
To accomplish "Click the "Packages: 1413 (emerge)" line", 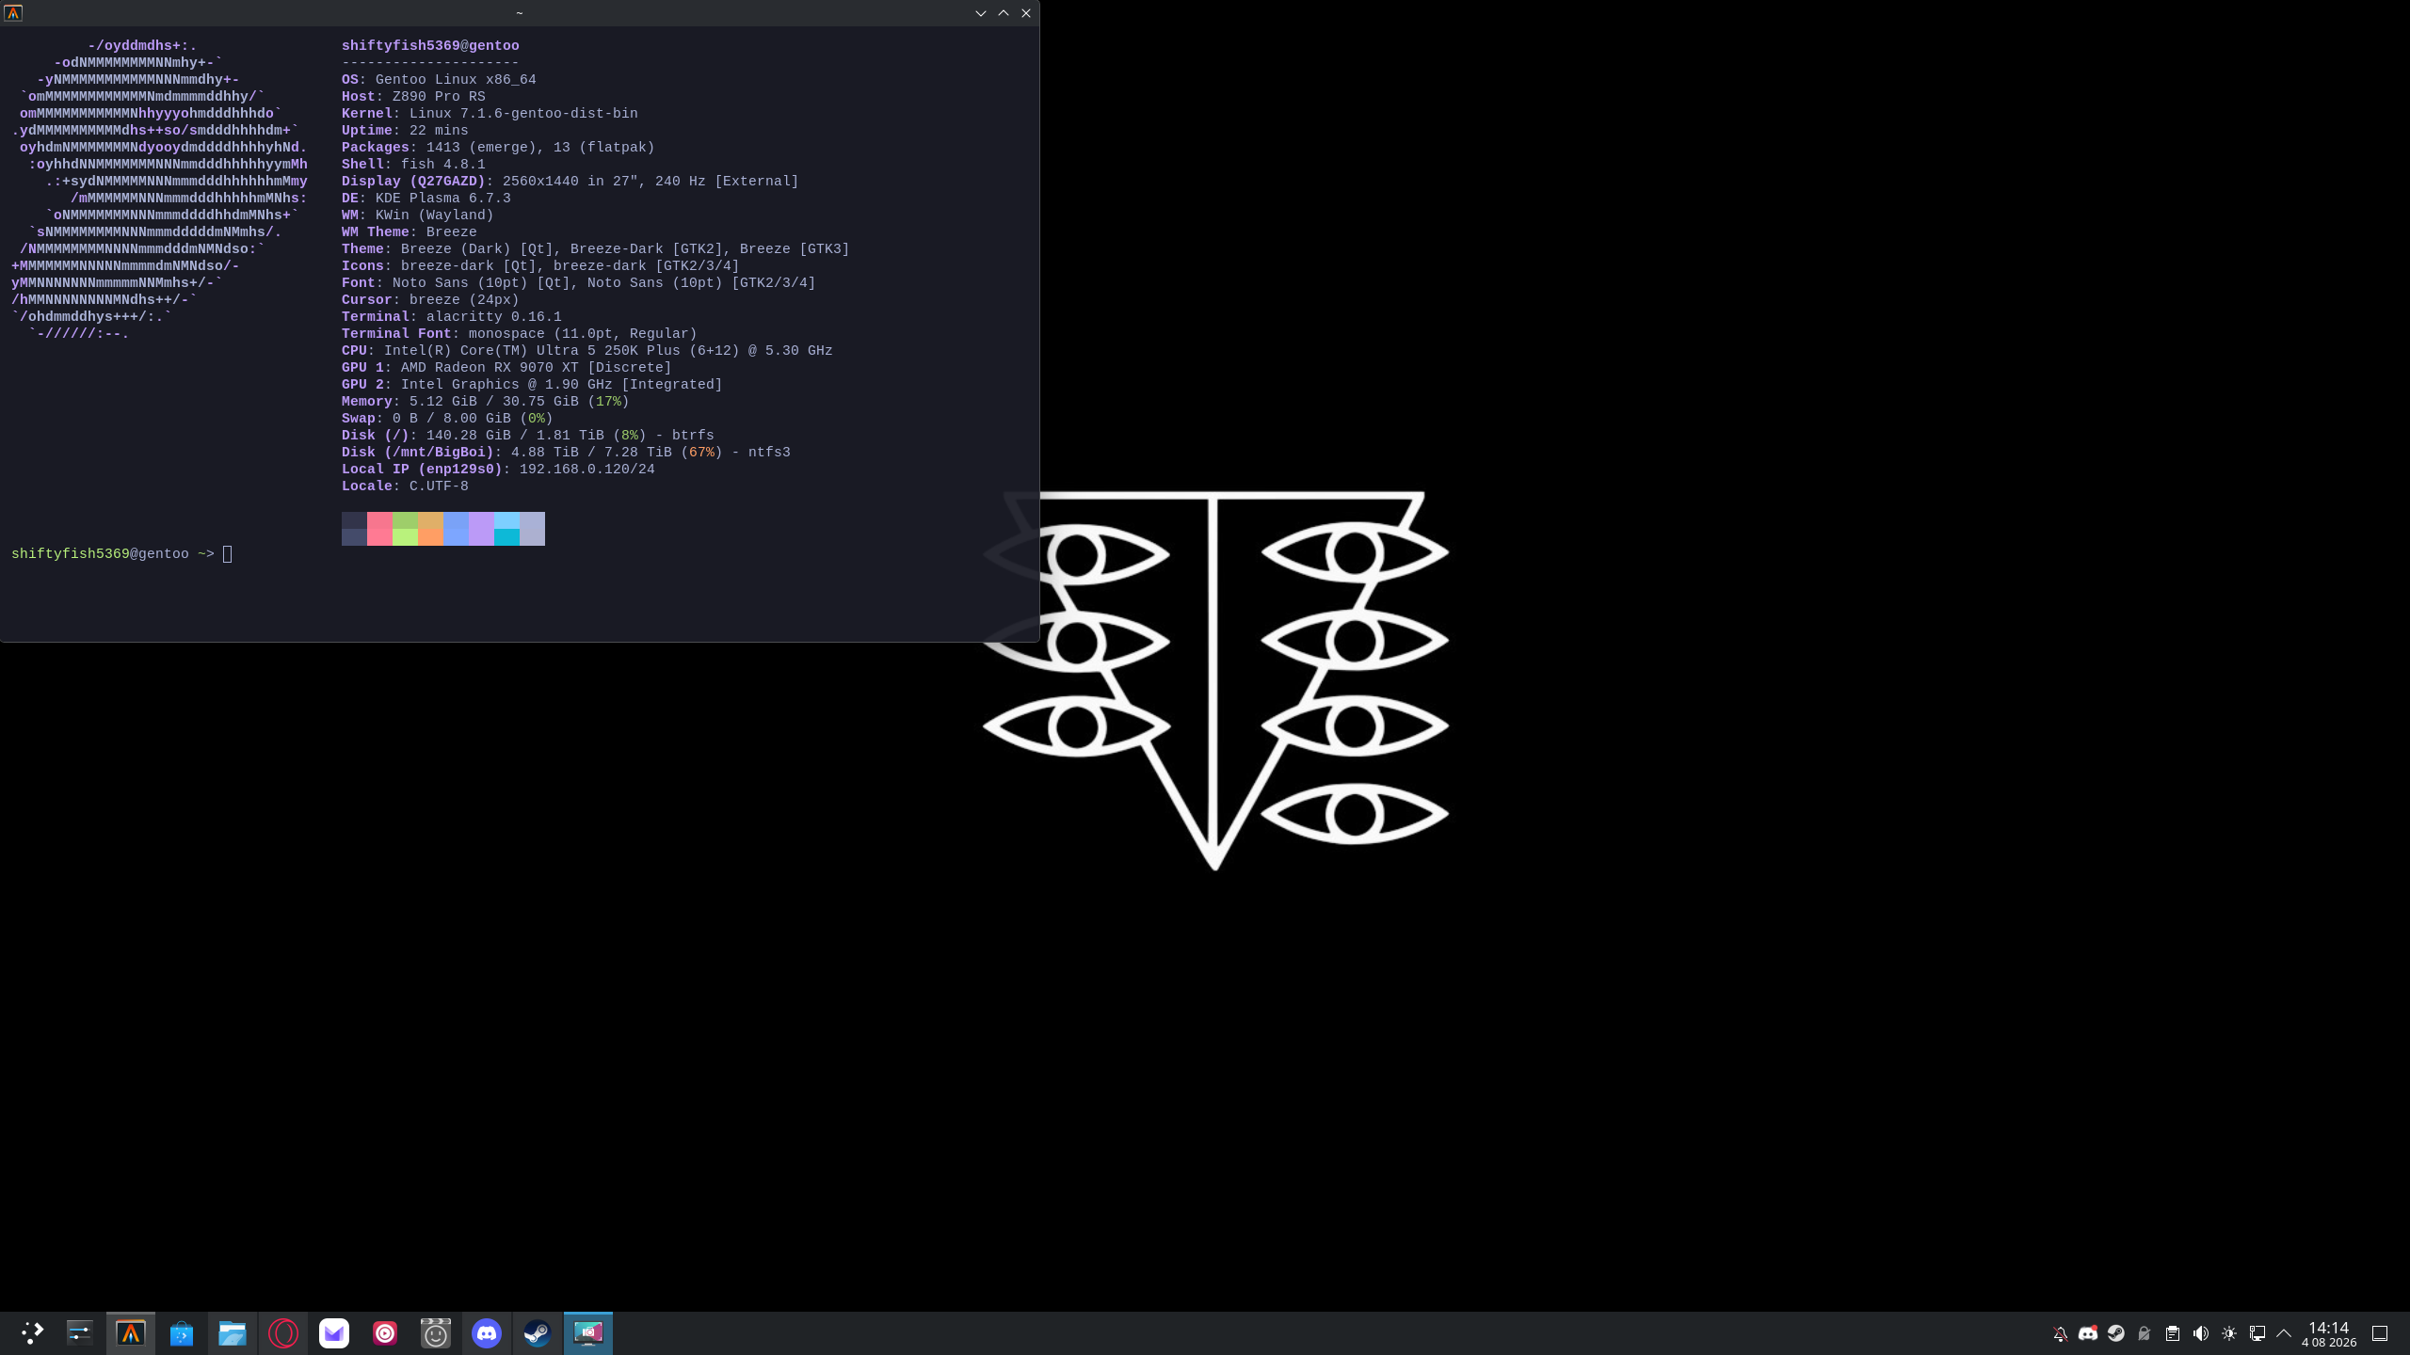I will (x=498, y=148).
